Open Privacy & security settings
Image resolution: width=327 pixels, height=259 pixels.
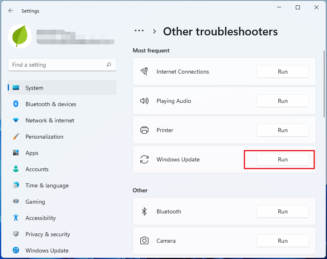pyautogui.click(x=62, y=234)
